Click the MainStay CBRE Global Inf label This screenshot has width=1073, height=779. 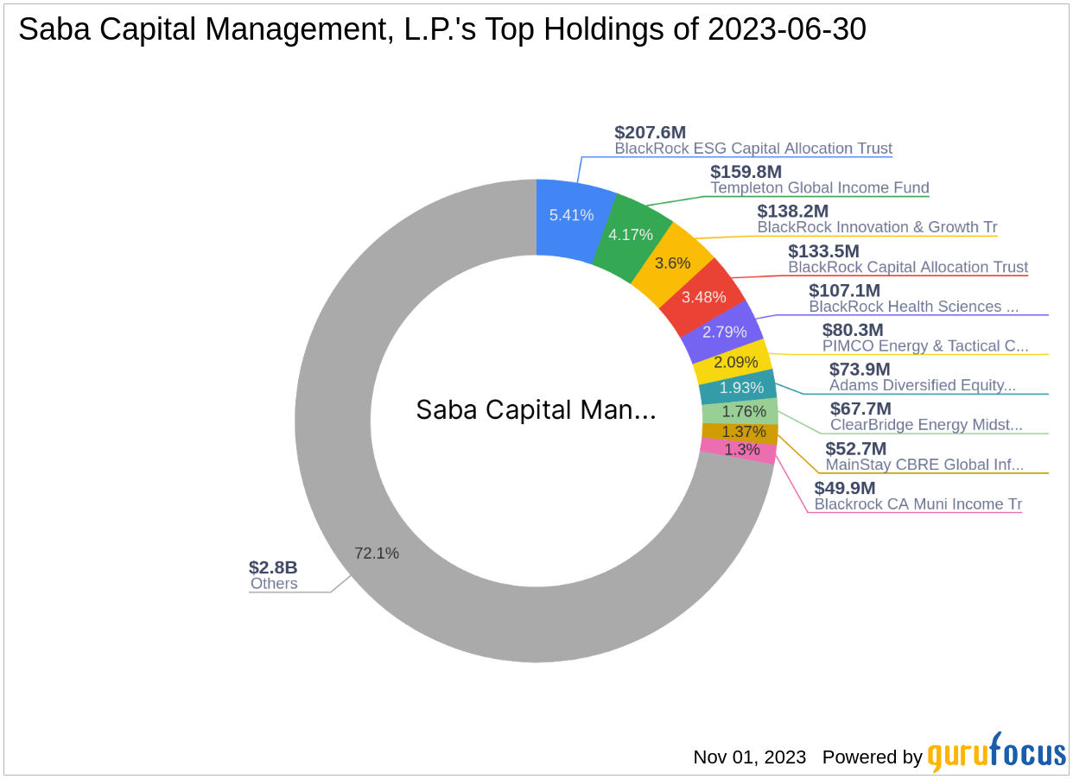tap(924, 465)
